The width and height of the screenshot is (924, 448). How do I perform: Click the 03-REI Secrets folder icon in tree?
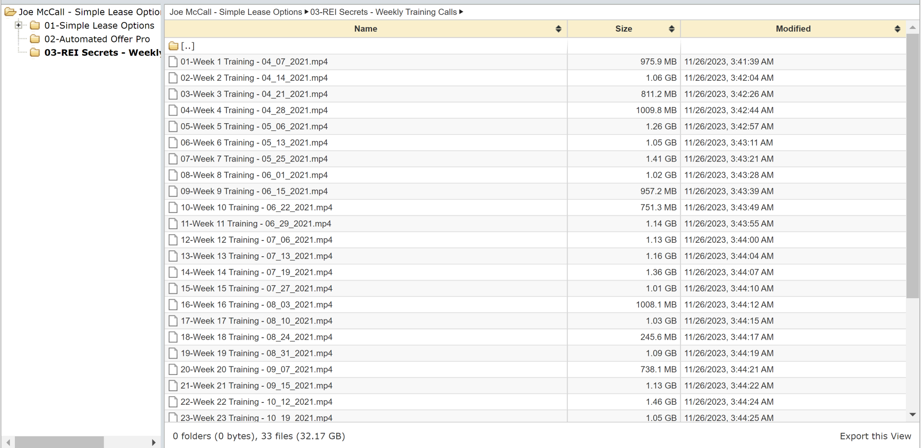[x=35, y=52]
